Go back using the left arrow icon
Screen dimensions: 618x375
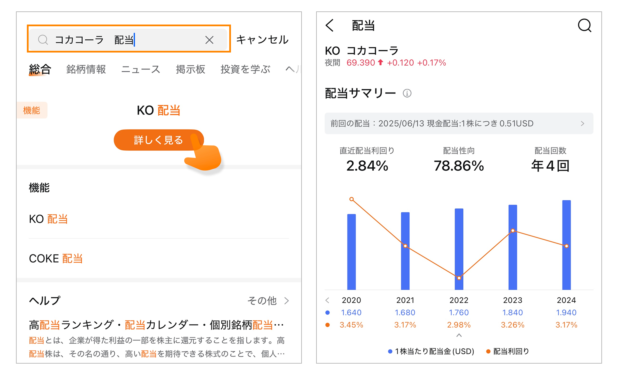330,25
